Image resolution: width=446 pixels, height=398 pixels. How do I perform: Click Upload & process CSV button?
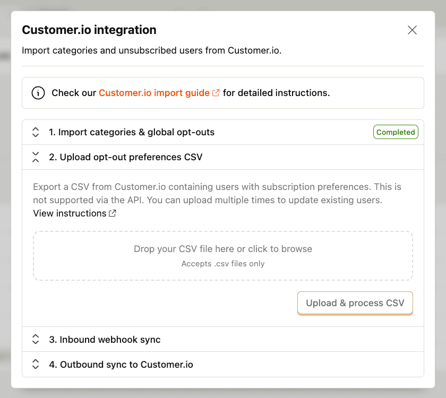point(355,303)
